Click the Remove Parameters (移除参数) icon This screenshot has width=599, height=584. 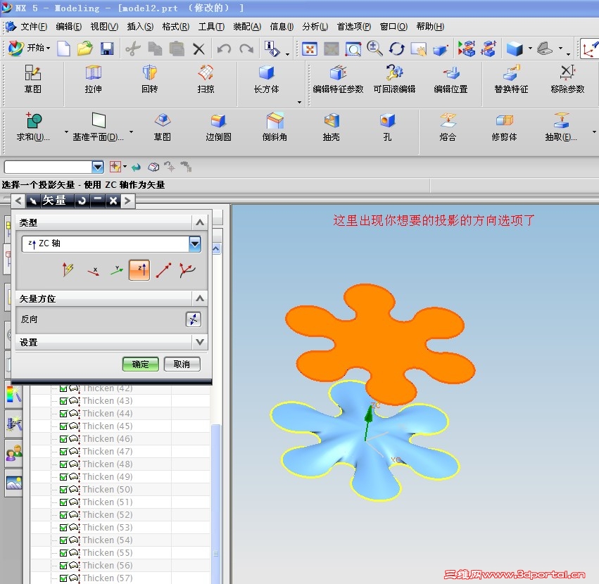pyautogui.click(x=567, y=79)
